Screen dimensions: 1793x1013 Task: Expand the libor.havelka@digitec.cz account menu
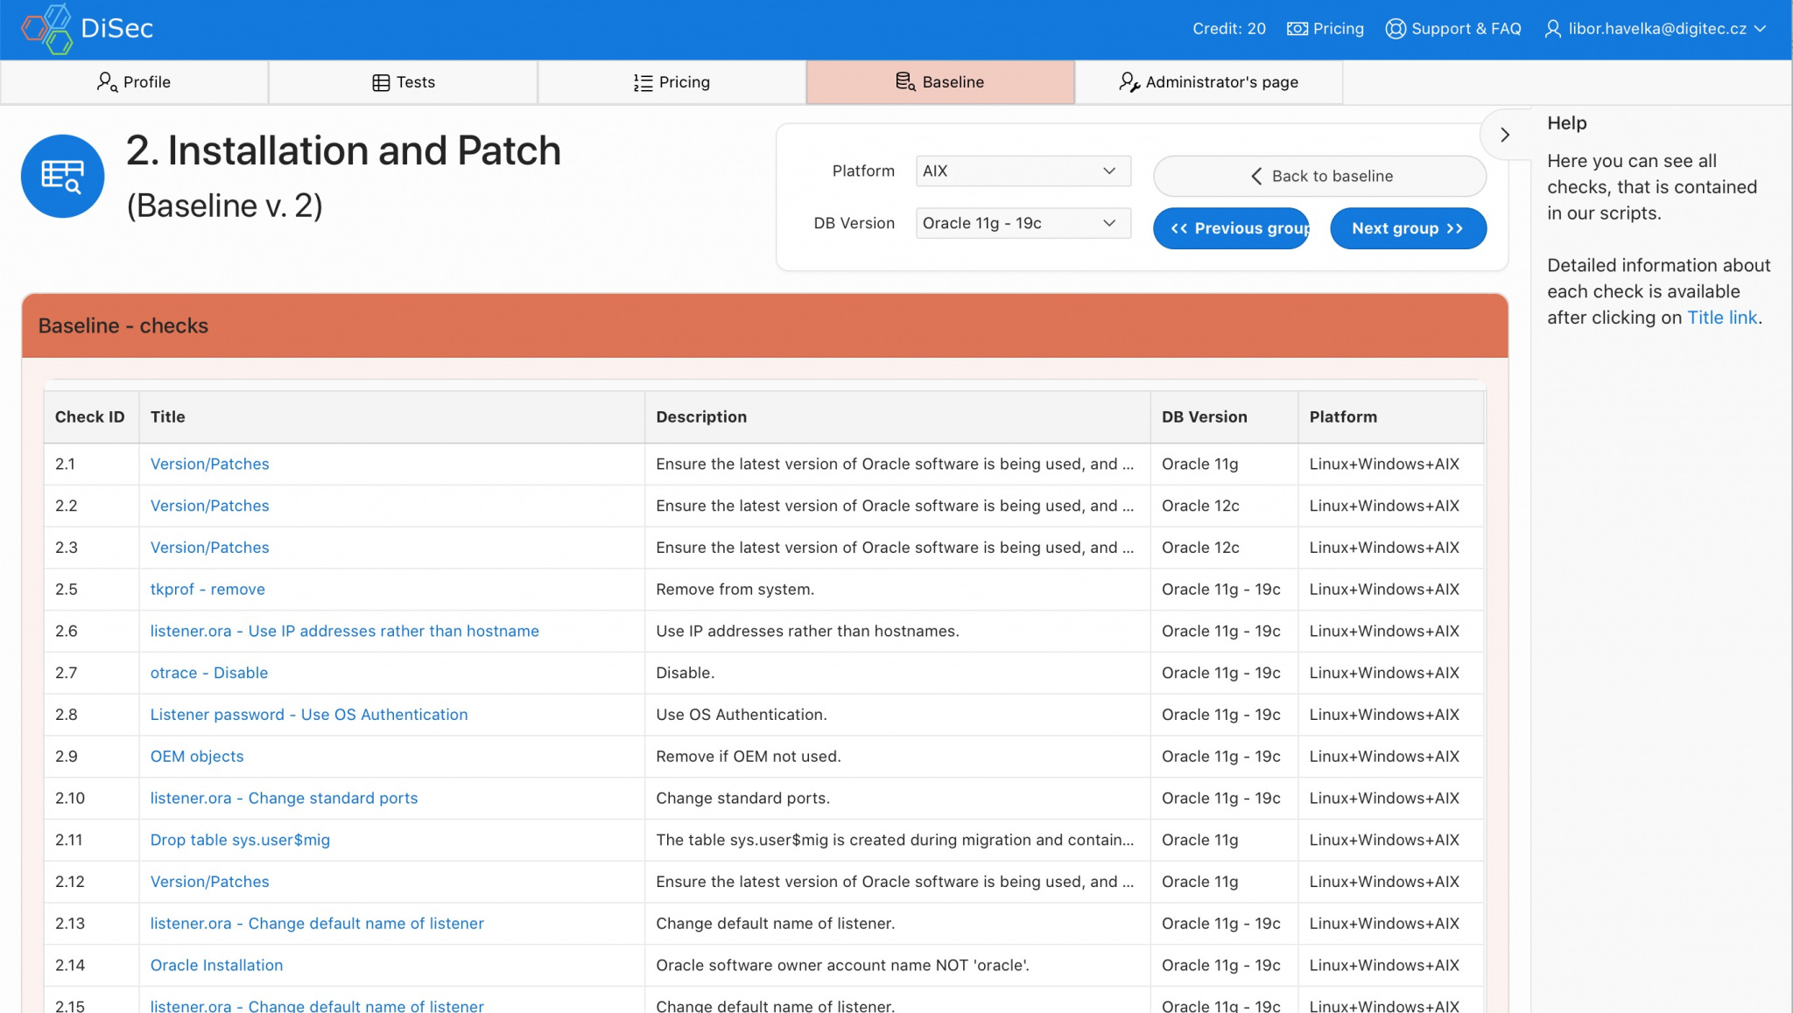click(1656, 29)
